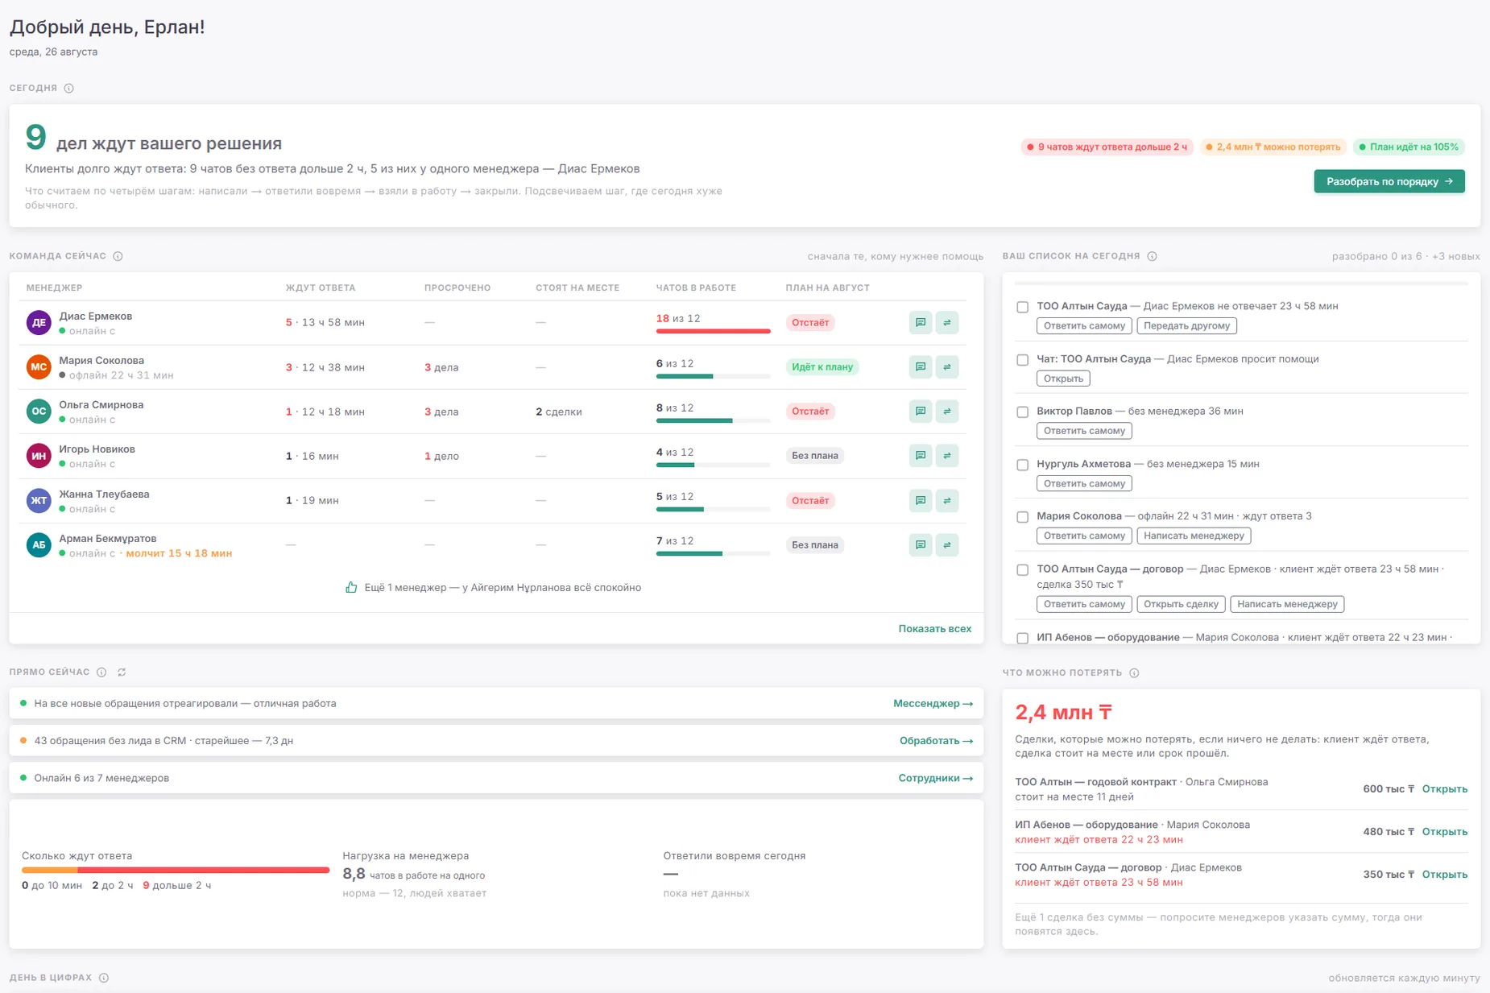Viewport: 1490px width, 993px height.
Task: Click Сколько ждут ответа wait-time bar
Action: point(176,870)
